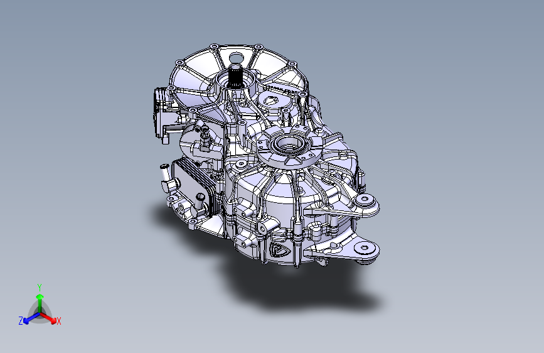Image resolution: width=544 pixels, height=353 pixels.
Task: Click the red X axis of the orientation triad
Action: 50,318
